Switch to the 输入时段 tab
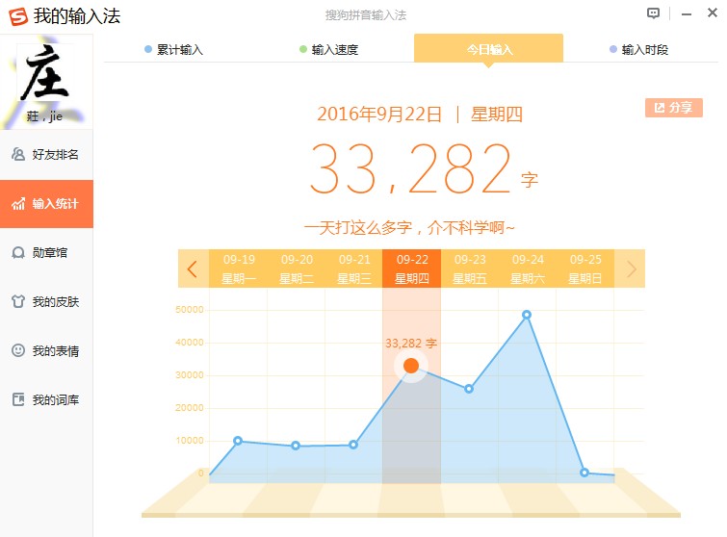Viewport: 727px width, 537px height. pos(639,49)
